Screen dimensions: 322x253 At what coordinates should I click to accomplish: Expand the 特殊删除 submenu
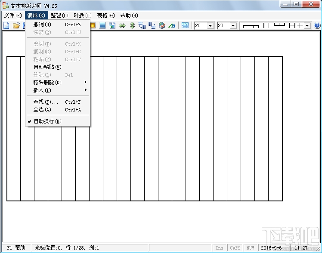(58, 82)
